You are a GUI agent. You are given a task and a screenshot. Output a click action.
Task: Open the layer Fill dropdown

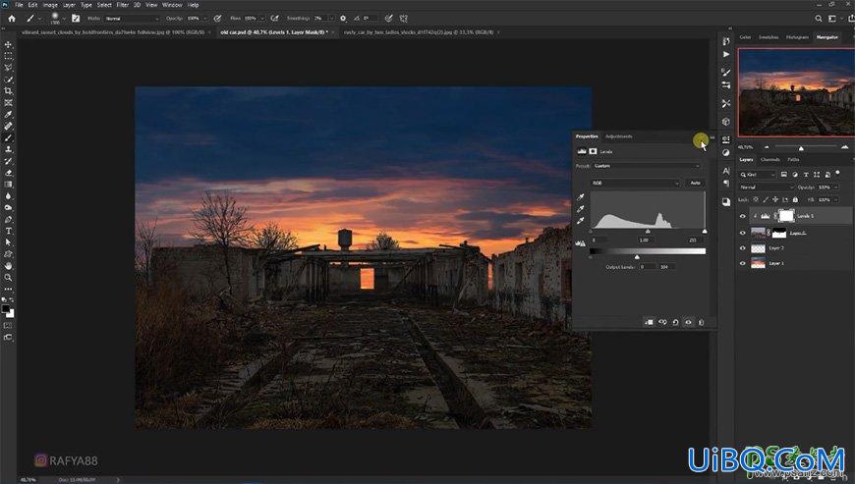pyautogui.click(x=836, y=200)
